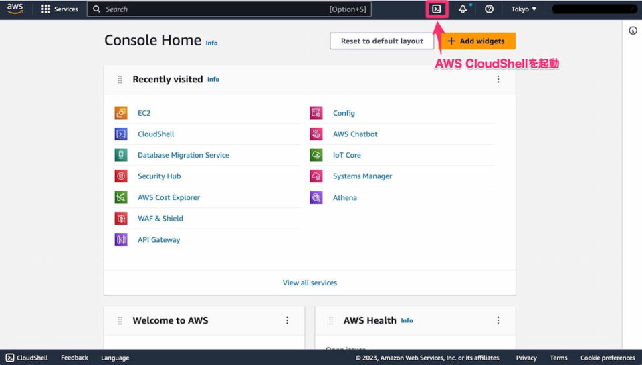This screenshot has height=365, width=642.
Task: Open the info panel icon at right edge
Action: (x=633, y=31)
